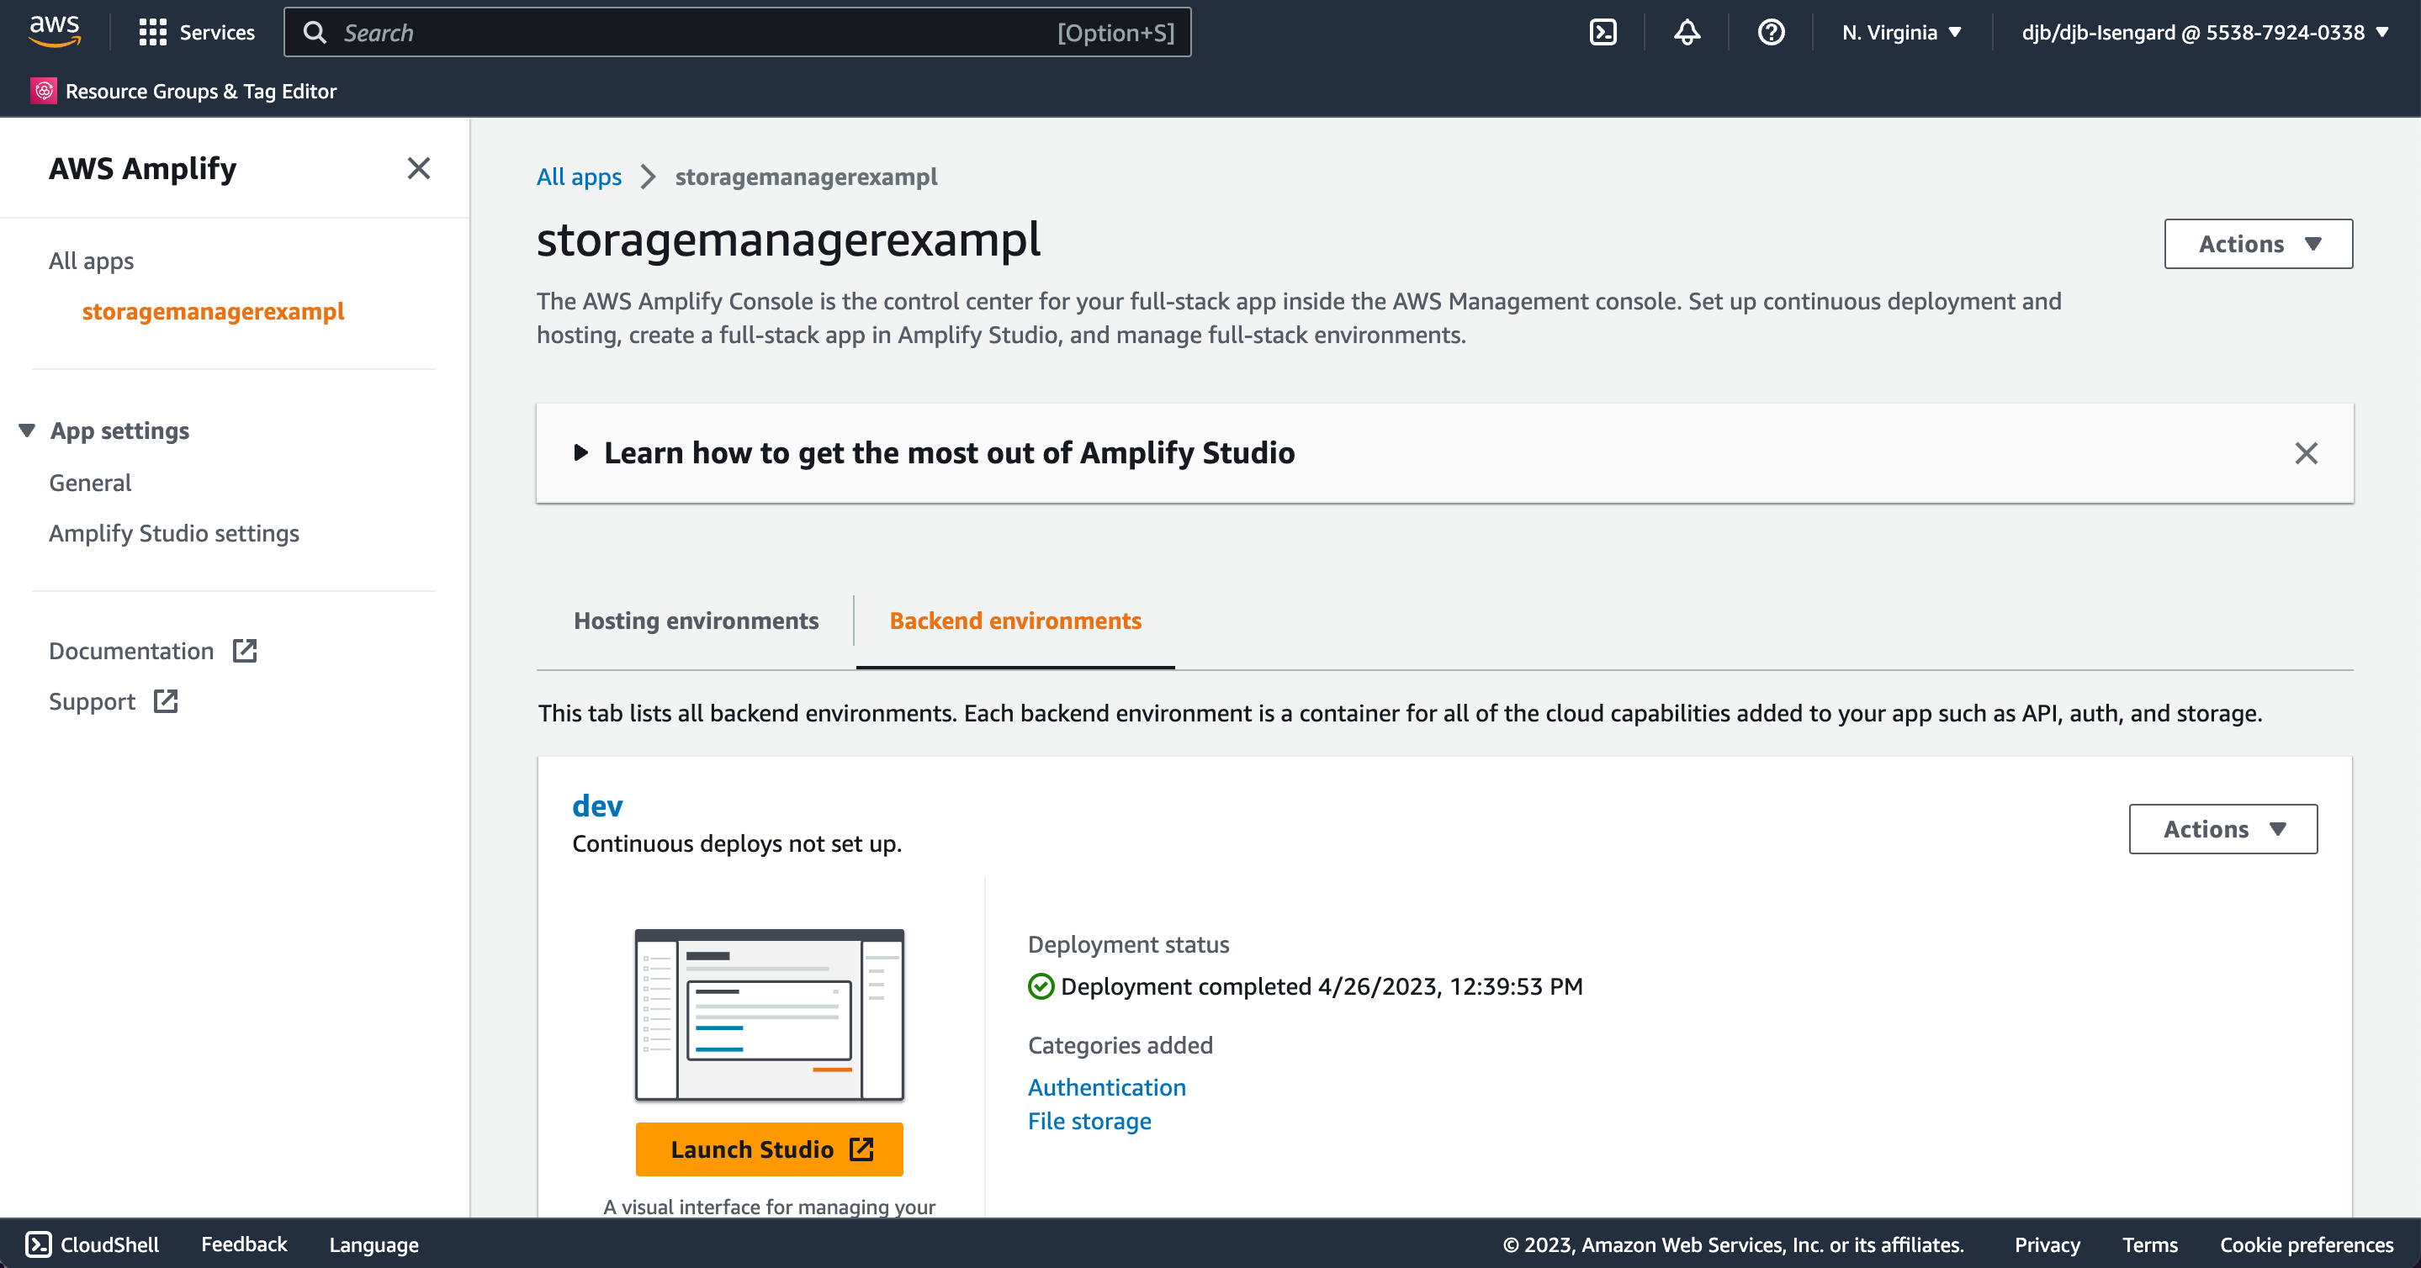The width and height of the screenshot is (2421, 1268).
Task: Click the AWS home logo
Action: [x=54, y=31]
